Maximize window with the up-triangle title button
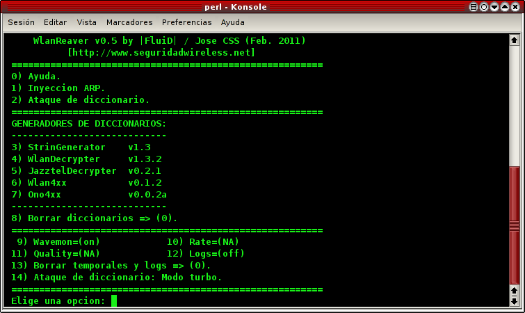Screen dimensions: 525x313 click(x=506, y=7)
